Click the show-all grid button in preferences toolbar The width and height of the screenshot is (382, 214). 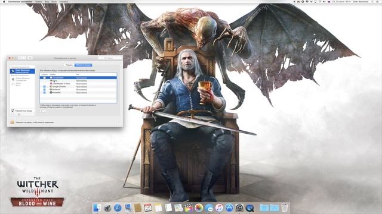[x=30, y=58]
